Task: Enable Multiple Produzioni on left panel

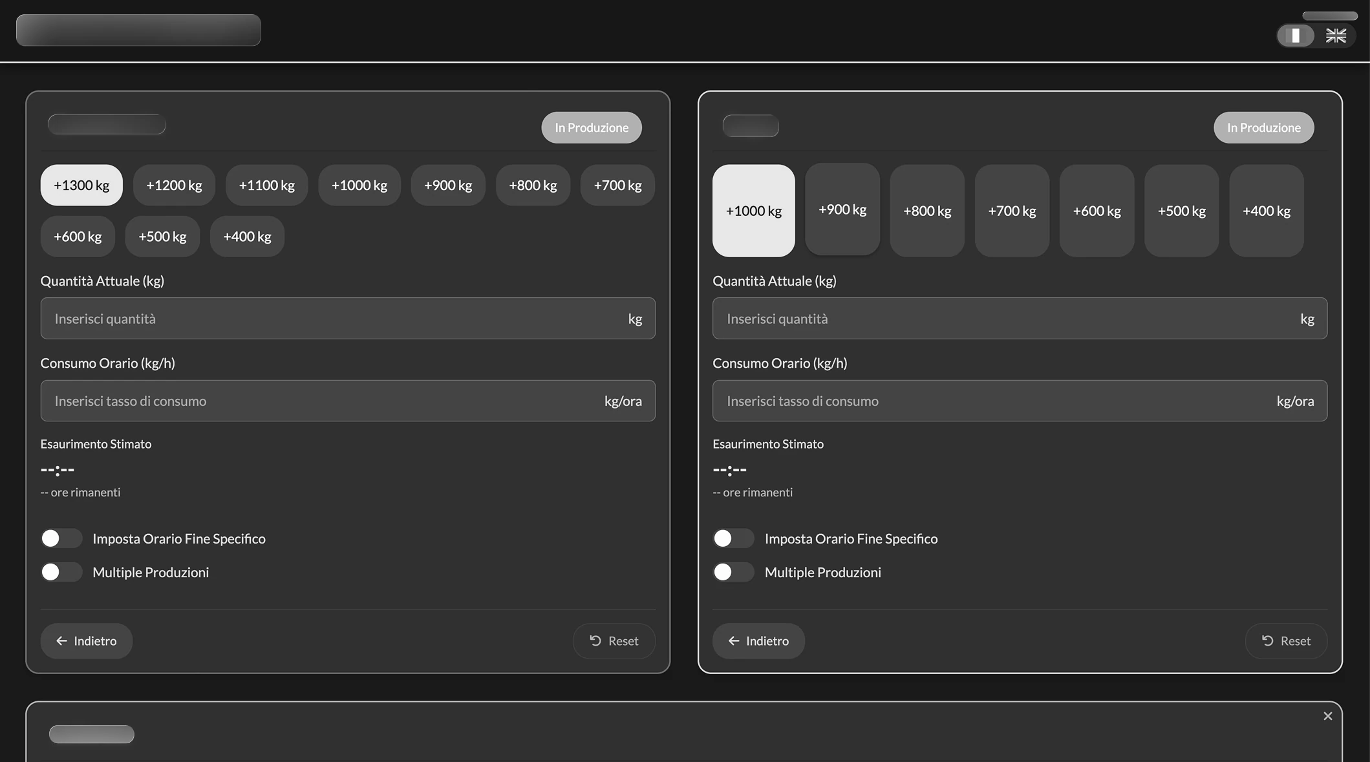Action: coord(61,571)
